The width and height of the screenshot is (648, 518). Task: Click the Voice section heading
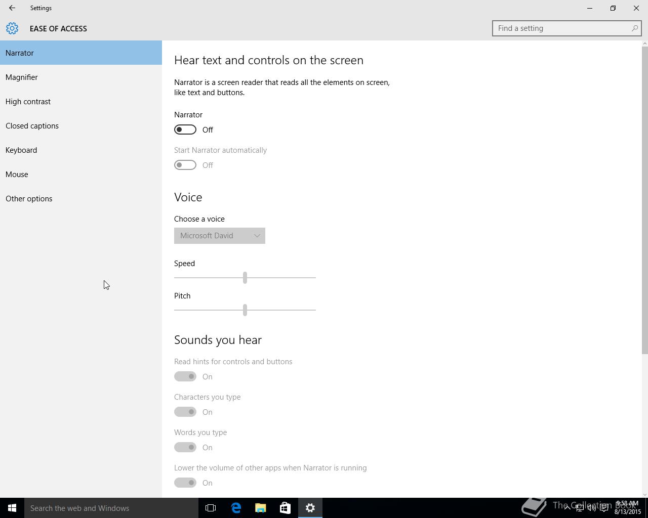pyautogui.click(x=188, y=197)
